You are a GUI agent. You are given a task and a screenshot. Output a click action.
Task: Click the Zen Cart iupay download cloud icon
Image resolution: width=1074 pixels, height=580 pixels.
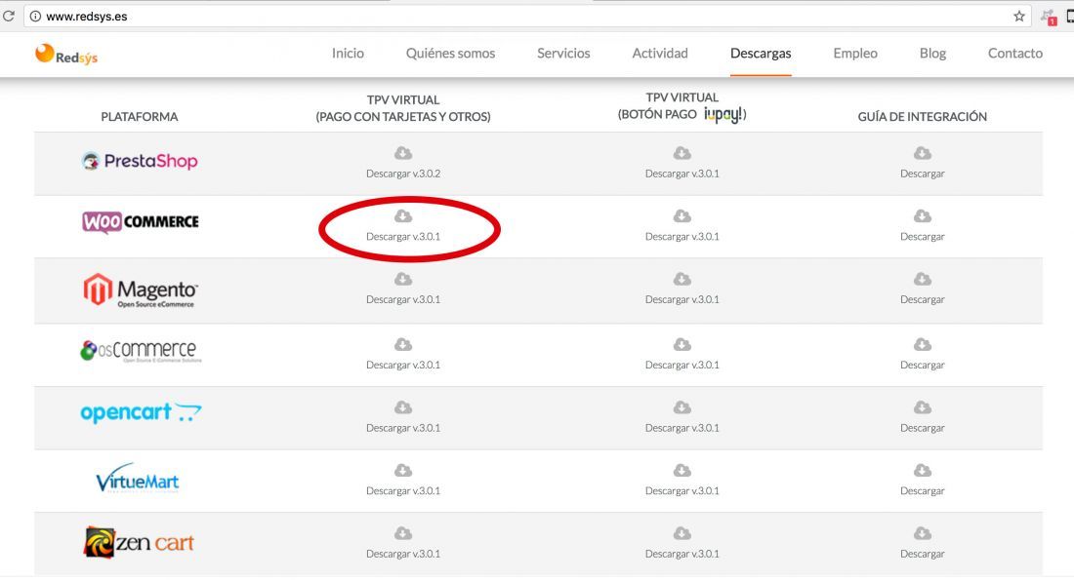(682, 533)
